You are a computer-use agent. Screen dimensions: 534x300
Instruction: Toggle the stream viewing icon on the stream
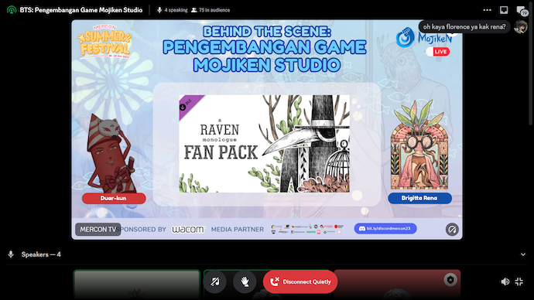click(x=452, y=229)
